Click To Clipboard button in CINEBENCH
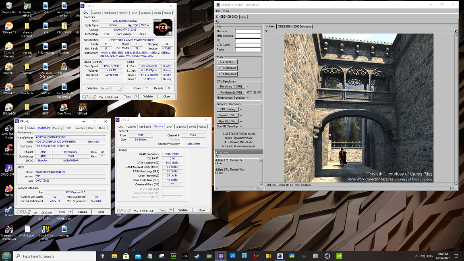This screenshot has width=464, height=261. click(x=227, y=68)
